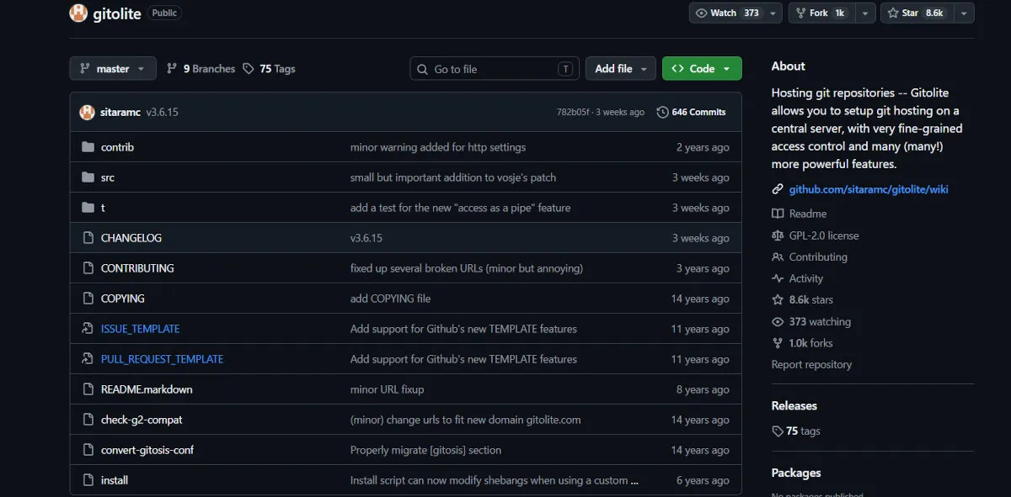
Task: Open the COPYING file
Action: coord(123,299)
